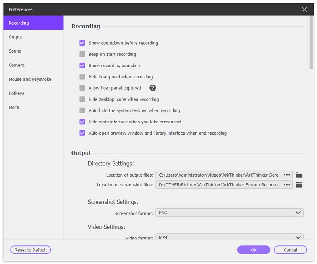Enable Hide desktop icons when recording
The image size is (317, 264).
82,99
